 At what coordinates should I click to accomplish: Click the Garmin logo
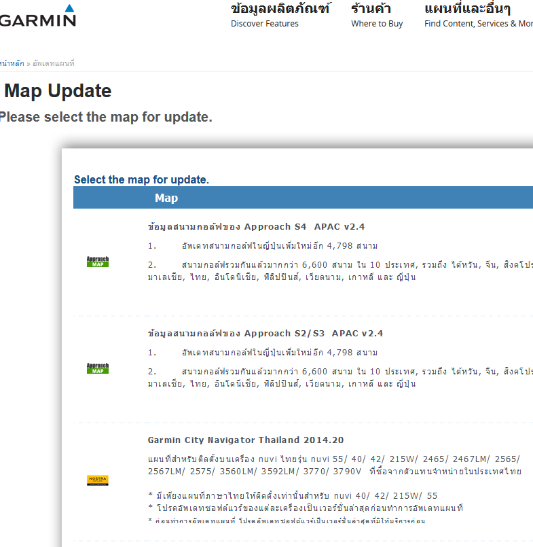coord(37,16)
